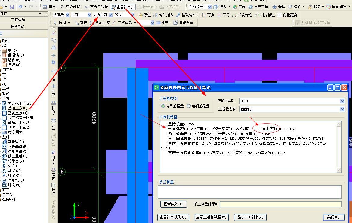
Task: Click the 偏移 tool in vertical toolbar
Action: coord(54,174)
